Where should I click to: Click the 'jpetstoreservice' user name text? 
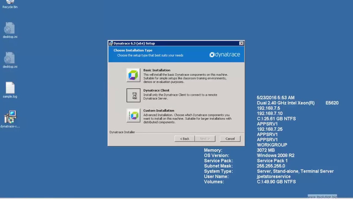point(274,176)
